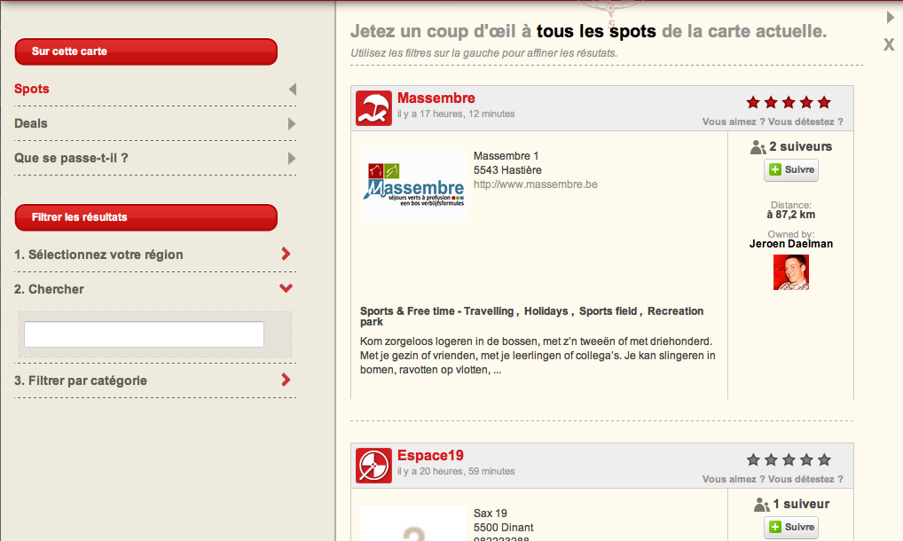Click the Sur cette carte red button

(x=145, y=51)
